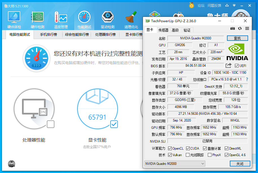Toggle the UEFI checkbox

[237, 66]
